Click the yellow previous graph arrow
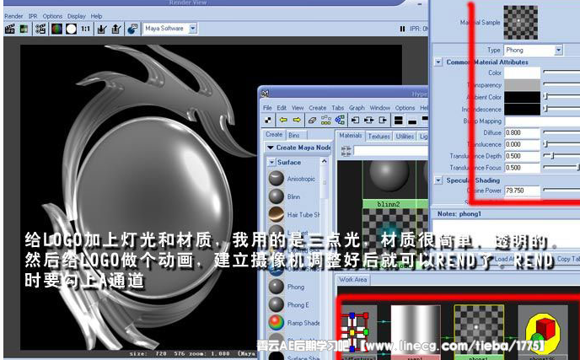The width and height of the screenshot is (580, 360). (x=283, y=120)
